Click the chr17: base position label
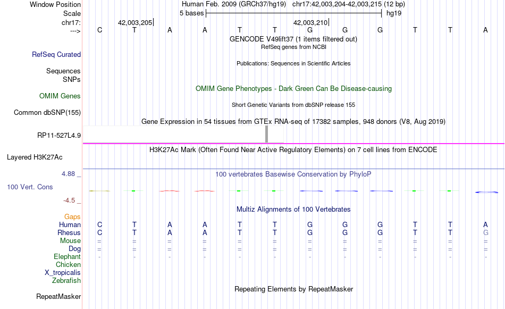505x309 pixels. tap(71, 22)
